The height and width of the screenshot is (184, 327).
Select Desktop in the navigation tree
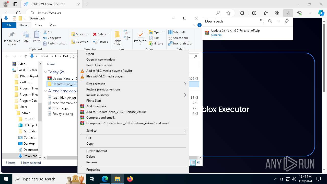29,144
